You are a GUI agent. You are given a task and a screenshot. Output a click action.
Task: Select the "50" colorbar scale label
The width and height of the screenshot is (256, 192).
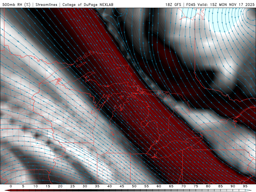point(134,186)
